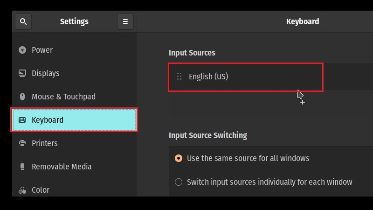The image size is (373, 210).
Task: Click the Keyboard title in the header bar
Action: point(302,21)
